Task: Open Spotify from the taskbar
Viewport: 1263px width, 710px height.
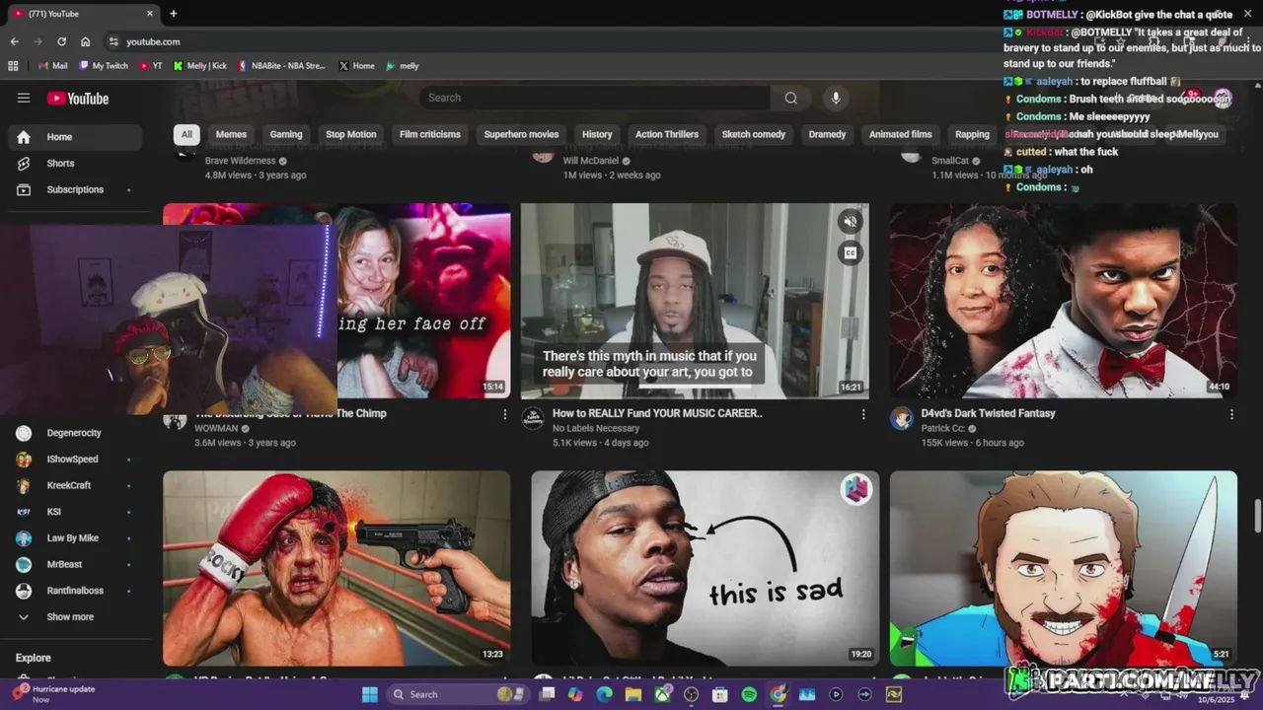Action: point(749,694)
